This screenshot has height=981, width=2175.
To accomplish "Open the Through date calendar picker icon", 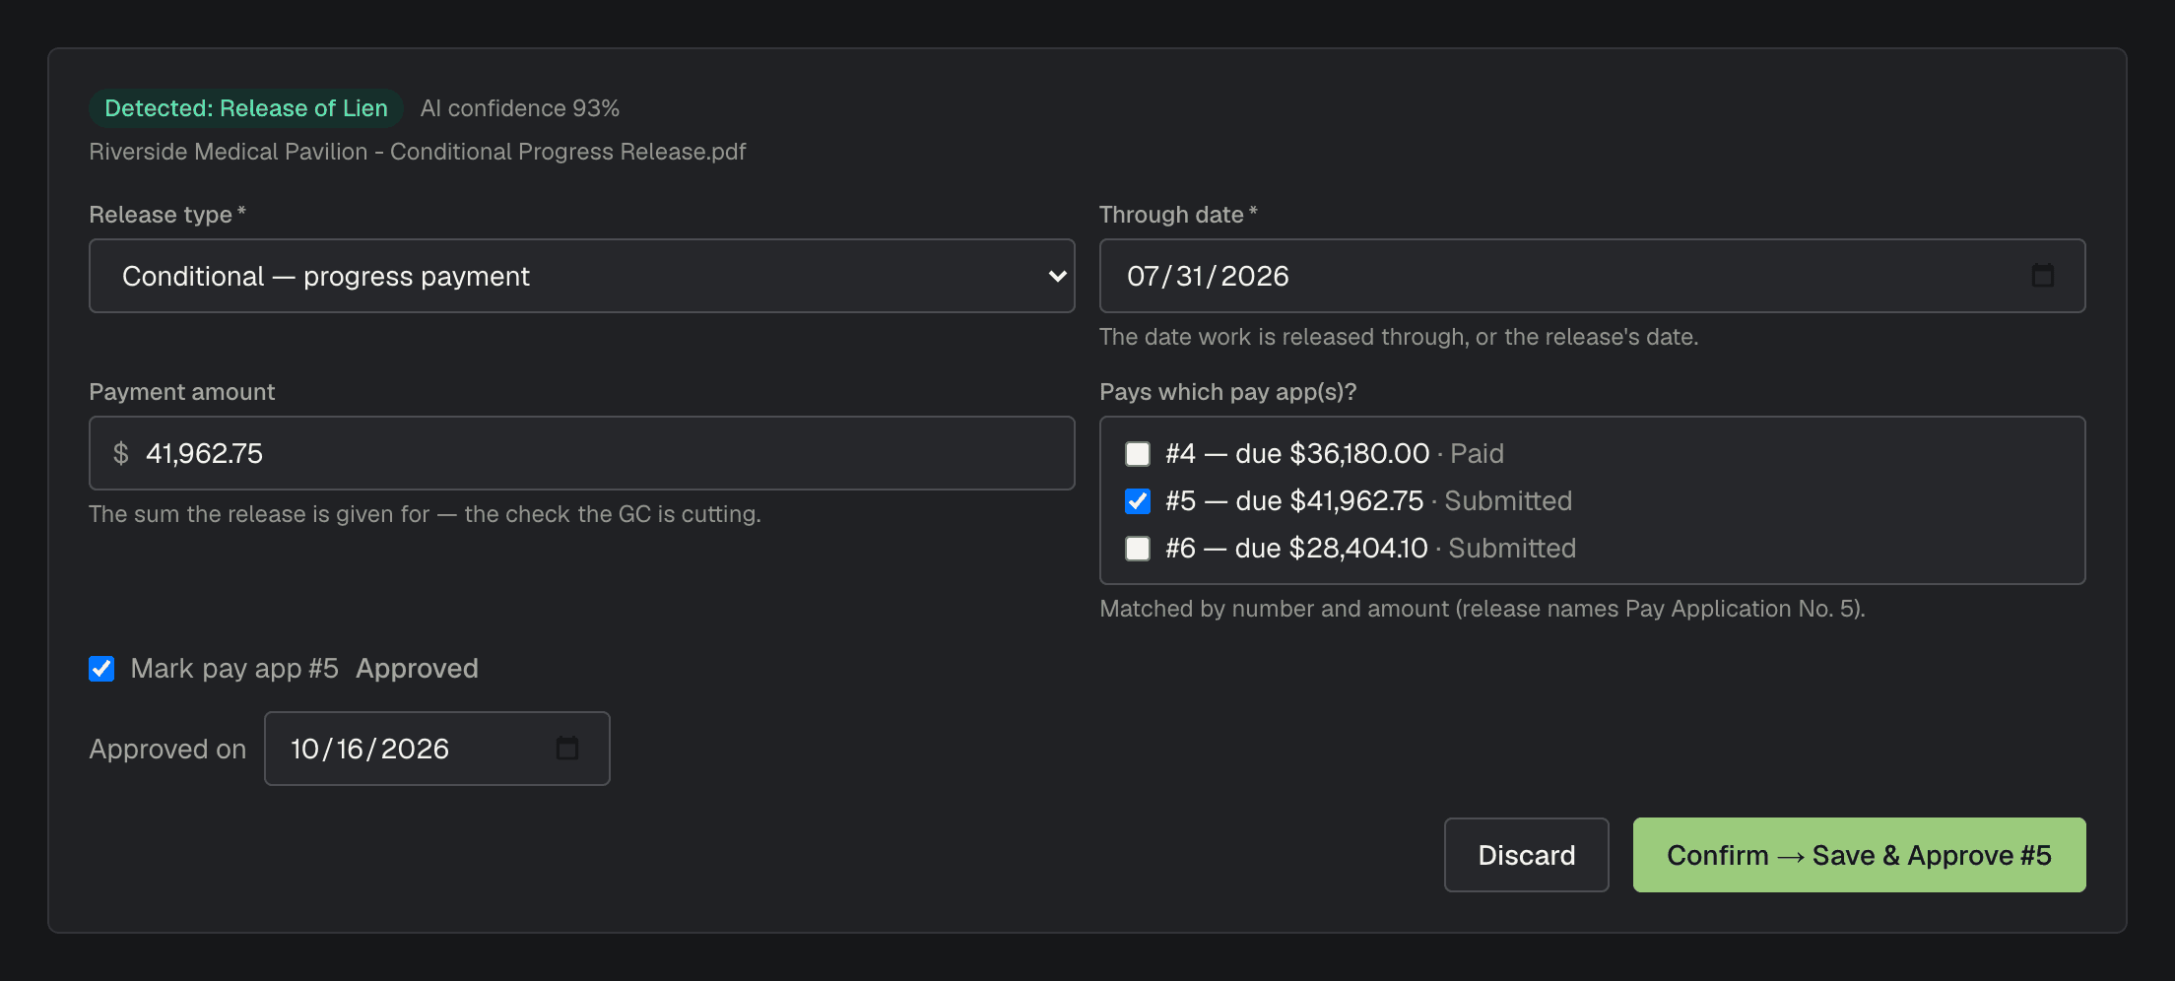I will point(2043,276).
